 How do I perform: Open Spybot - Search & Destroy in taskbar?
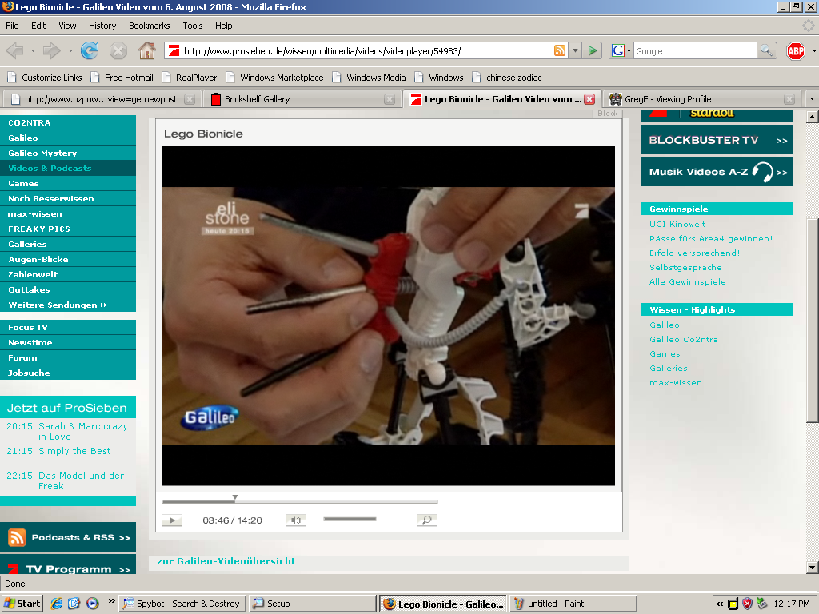coord(182,604)
